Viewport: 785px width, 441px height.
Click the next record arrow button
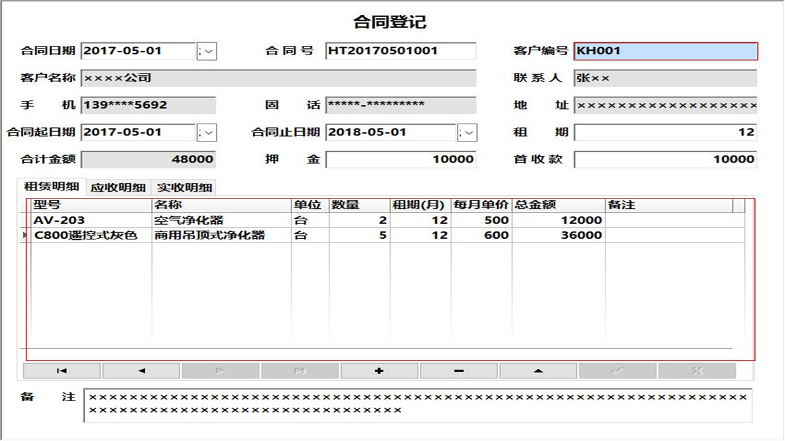(x=220, y=370)
